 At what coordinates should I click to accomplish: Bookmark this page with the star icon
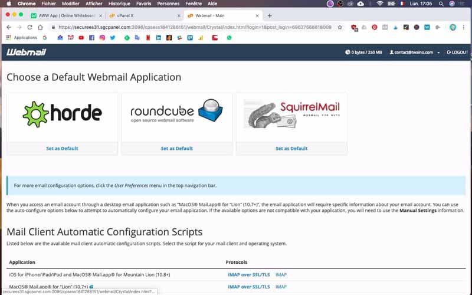click(x=340, y=27)
